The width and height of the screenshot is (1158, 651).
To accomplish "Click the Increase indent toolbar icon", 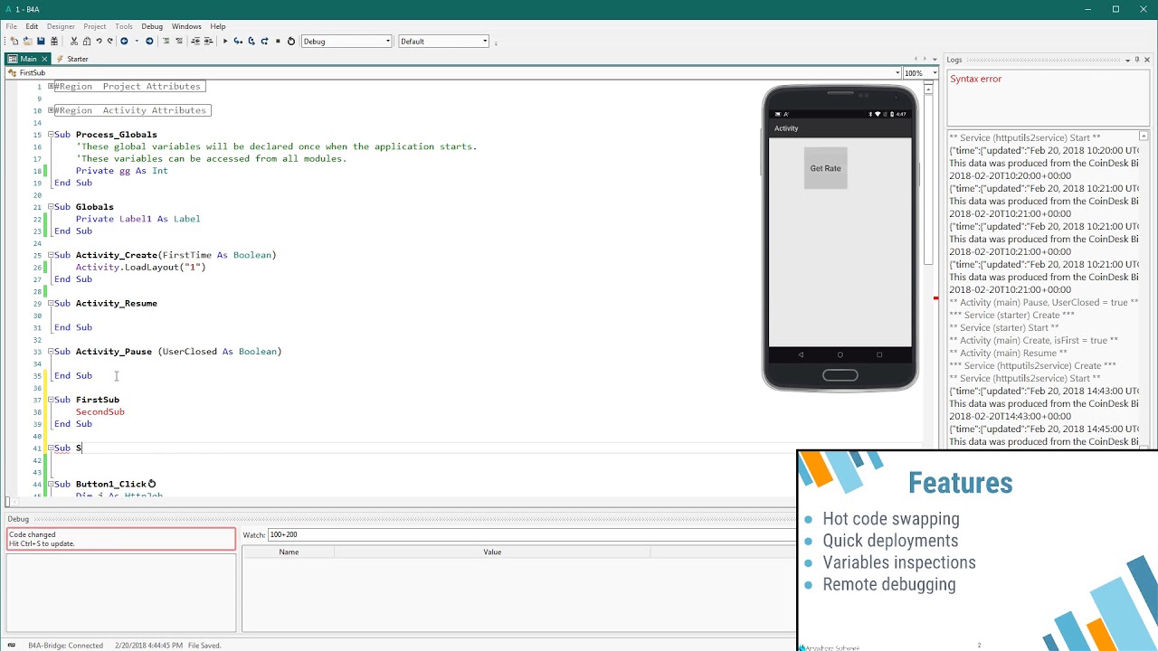I will click(x=208, y=41).
